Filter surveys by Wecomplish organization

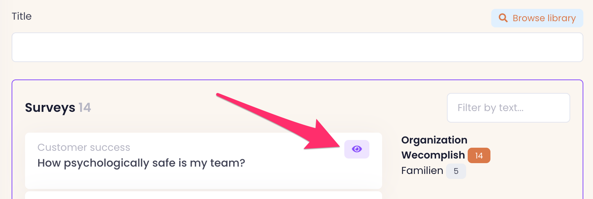(433, 155)
